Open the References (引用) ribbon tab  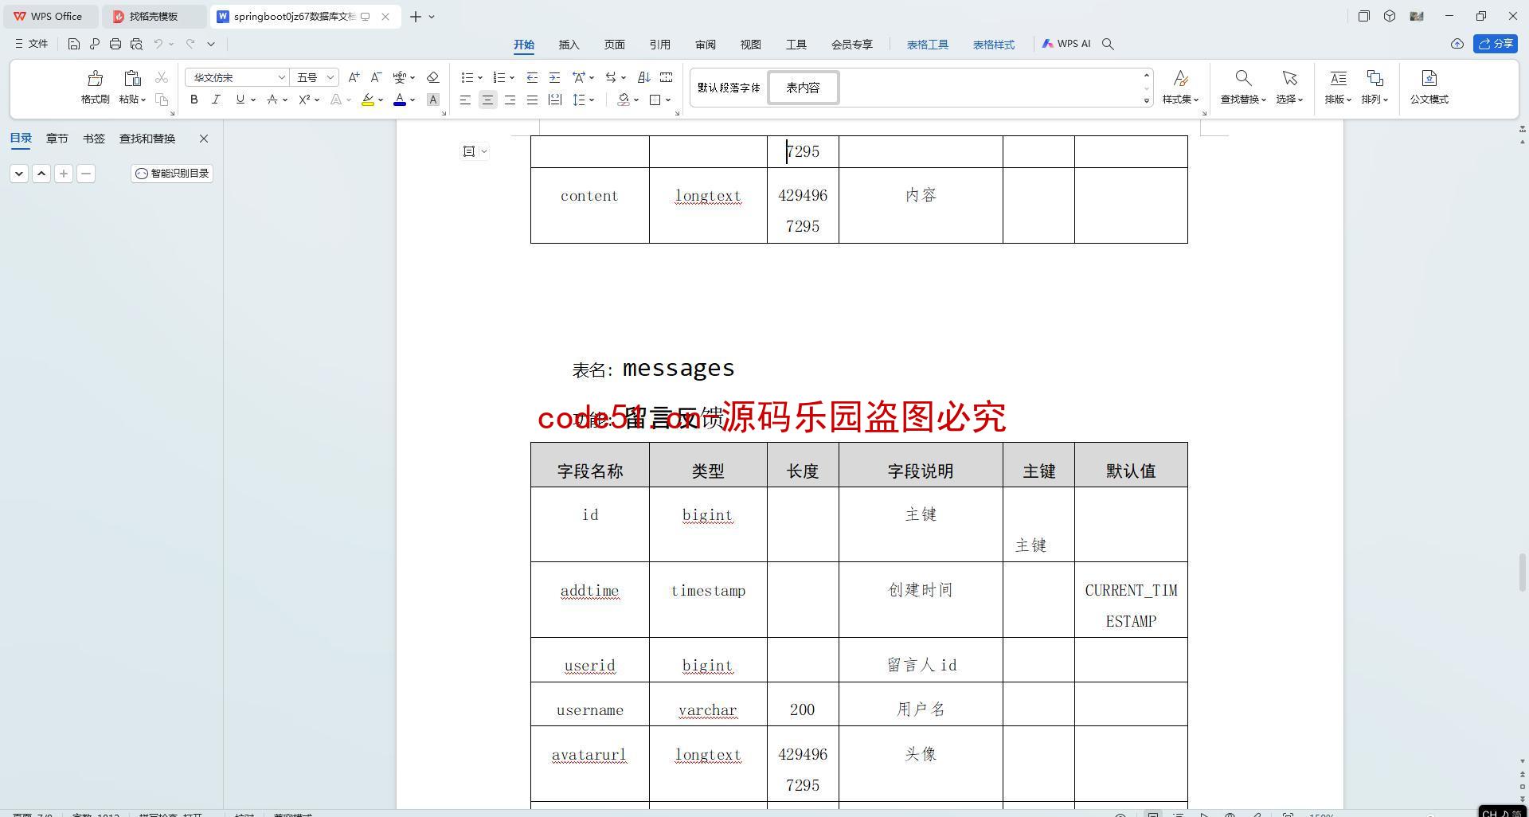point(659,45)
